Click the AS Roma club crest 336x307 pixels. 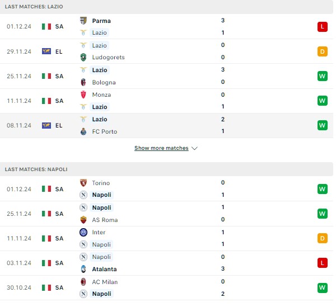pos(83,220)
